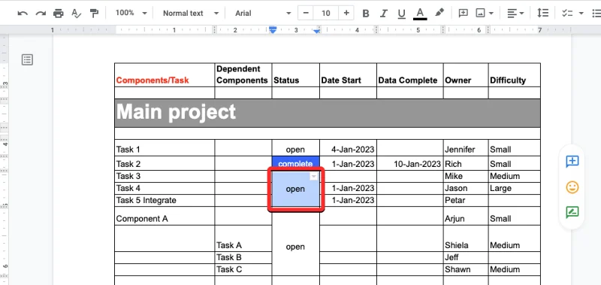Viewport: 601px width, 285px height.
Task: Click the owner cell 'Shiela'
Action: [x=466, y=238]
